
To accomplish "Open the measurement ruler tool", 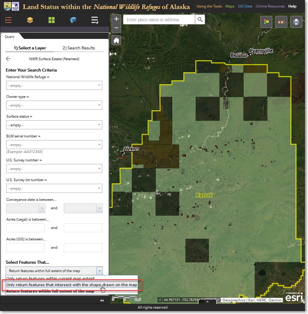I will (x=281, y=22).
